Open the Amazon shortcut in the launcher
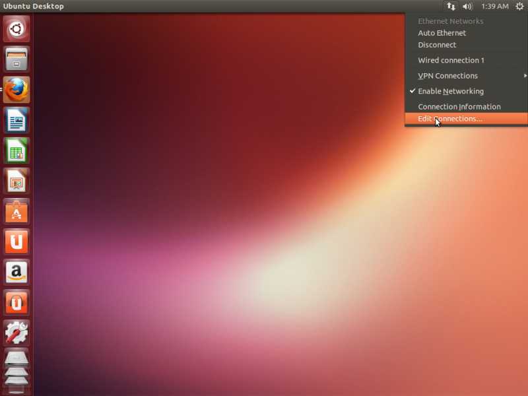Image resolution: width=528 pixels, height=396 pixels. coord(16,273)
